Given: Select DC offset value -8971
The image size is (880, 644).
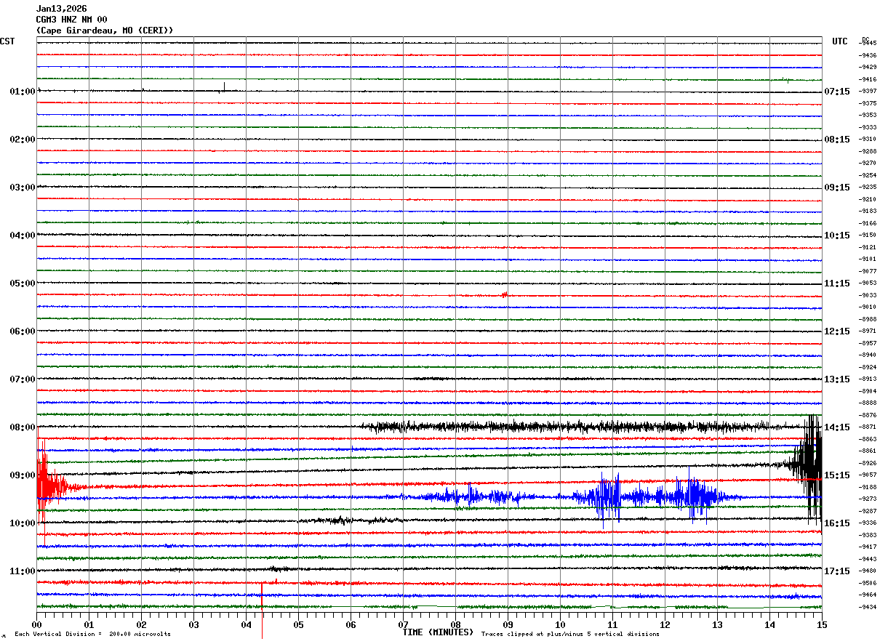Looking at the screenshot, I should point(868,331).
